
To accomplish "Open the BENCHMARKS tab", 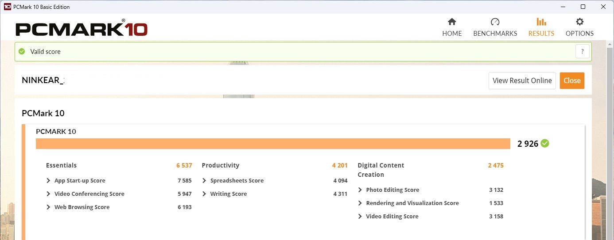I will pos(495,27).
